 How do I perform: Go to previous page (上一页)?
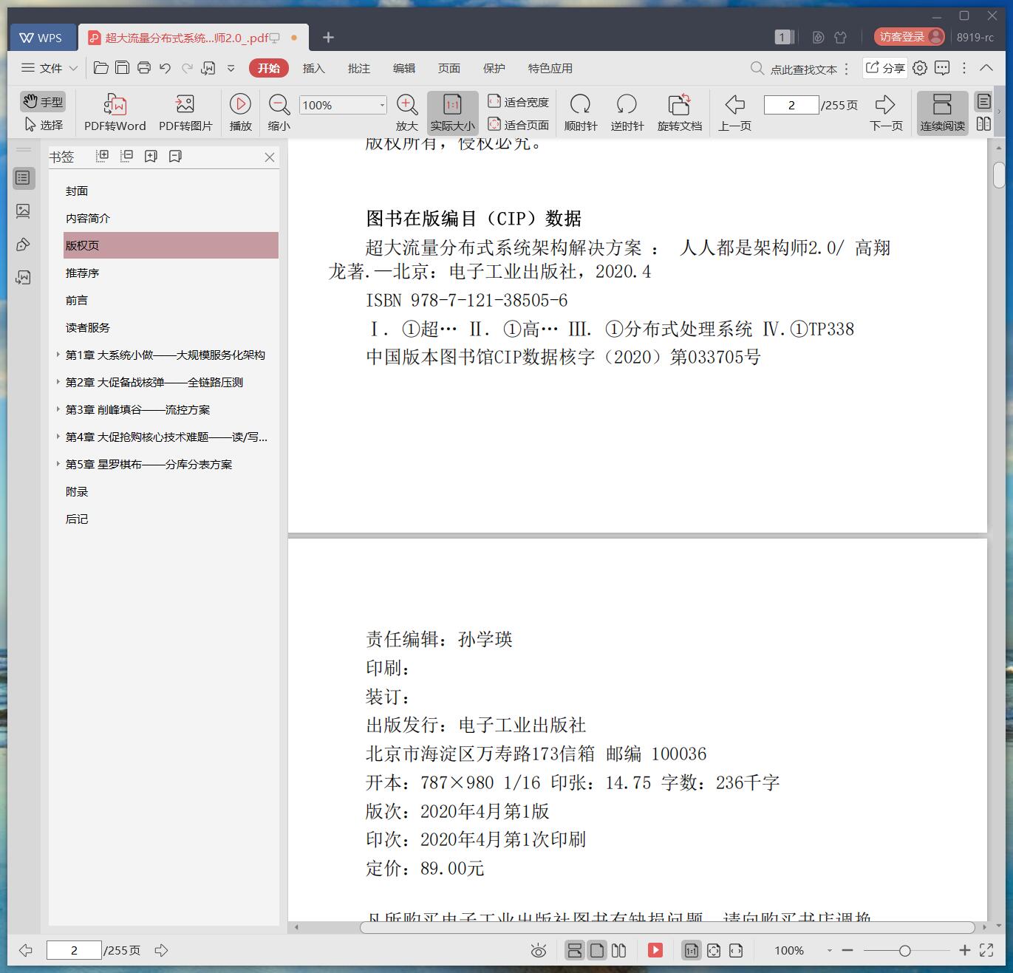tap(734, 113)
